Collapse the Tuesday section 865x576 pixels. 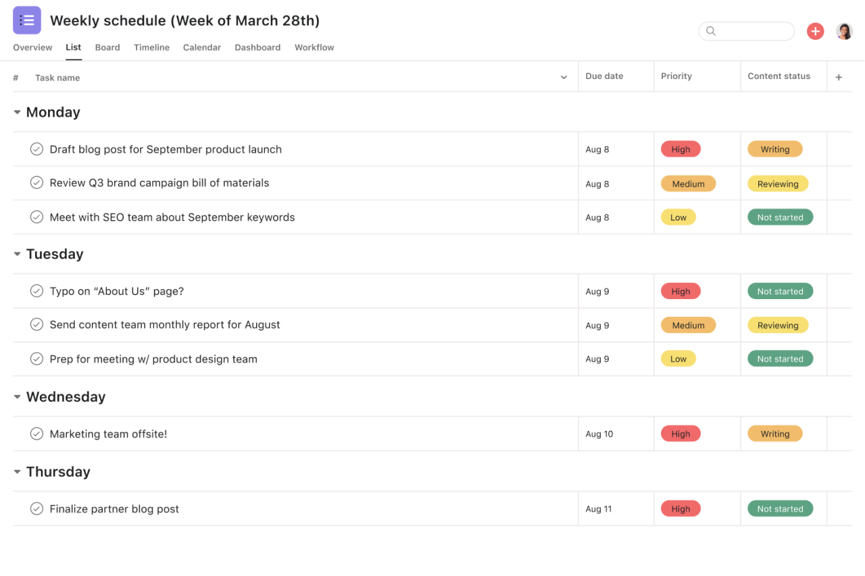[x=16, y=254]
